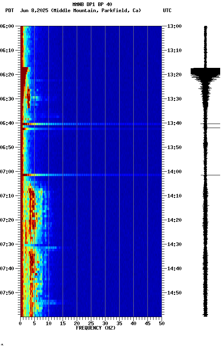Click the 06:00 PDT time label

coord(7,26)
